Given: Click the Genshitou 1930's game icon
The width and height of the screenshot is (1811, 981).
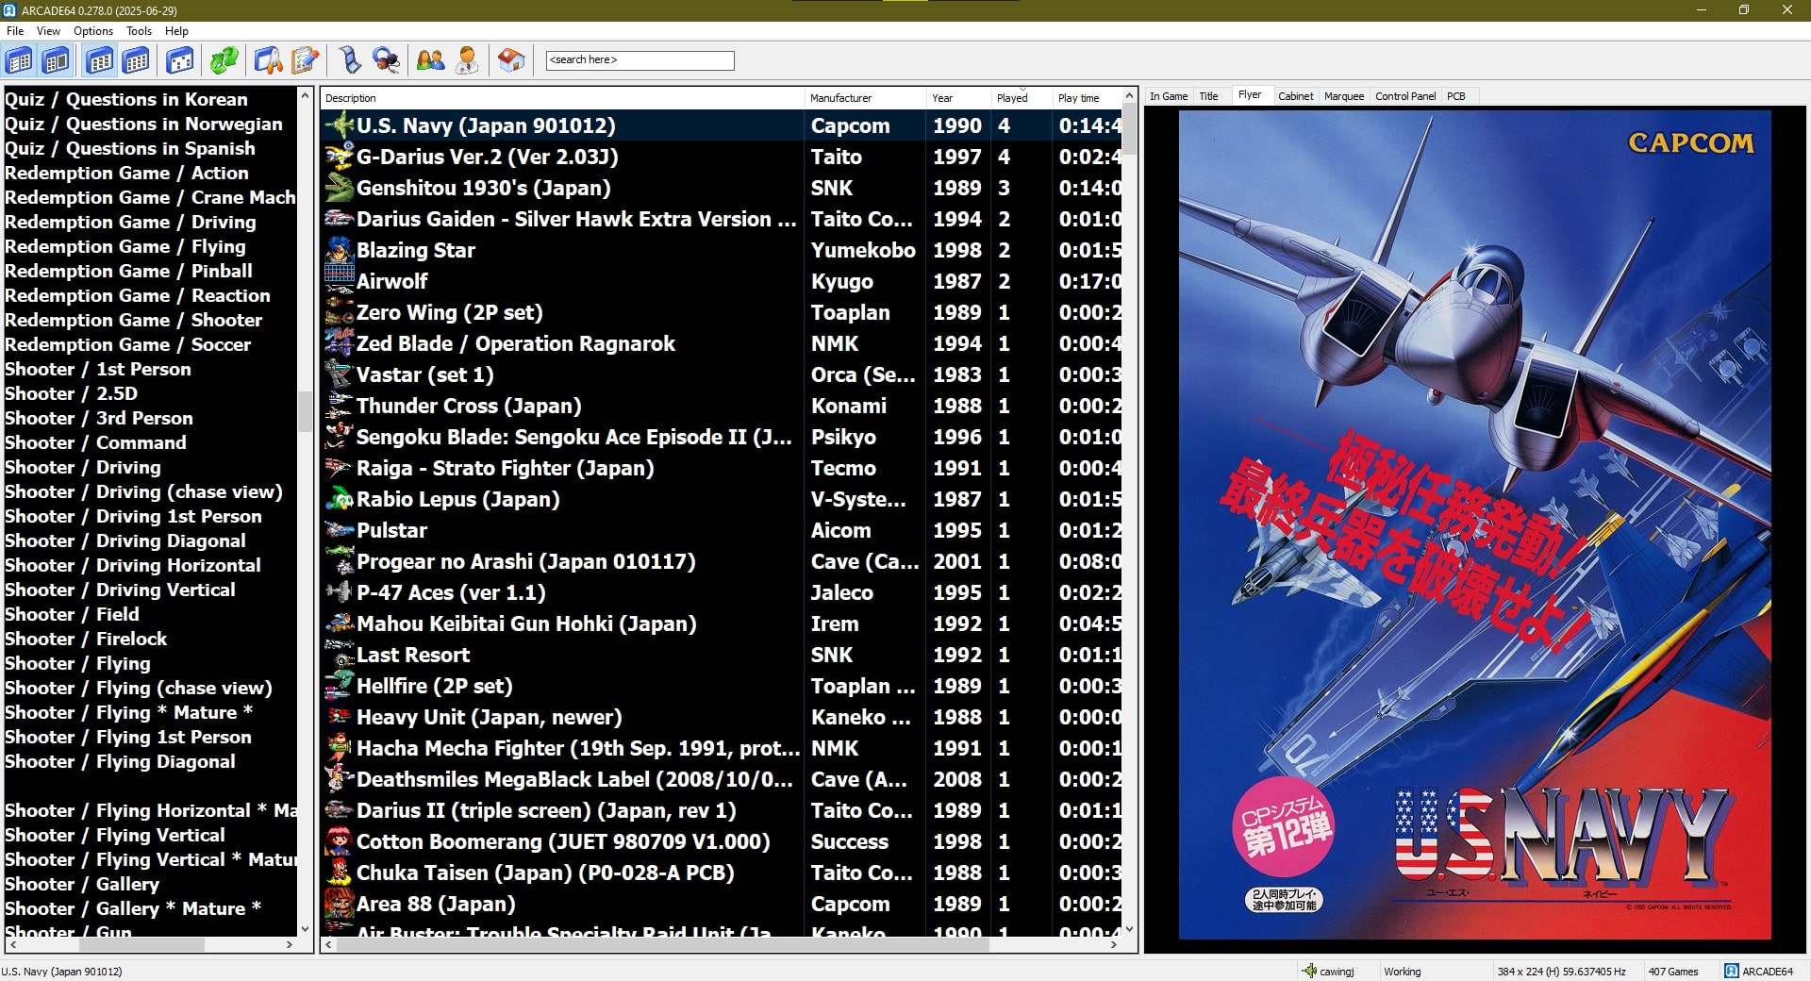Looking at the screenshot, I should (340, 188).
